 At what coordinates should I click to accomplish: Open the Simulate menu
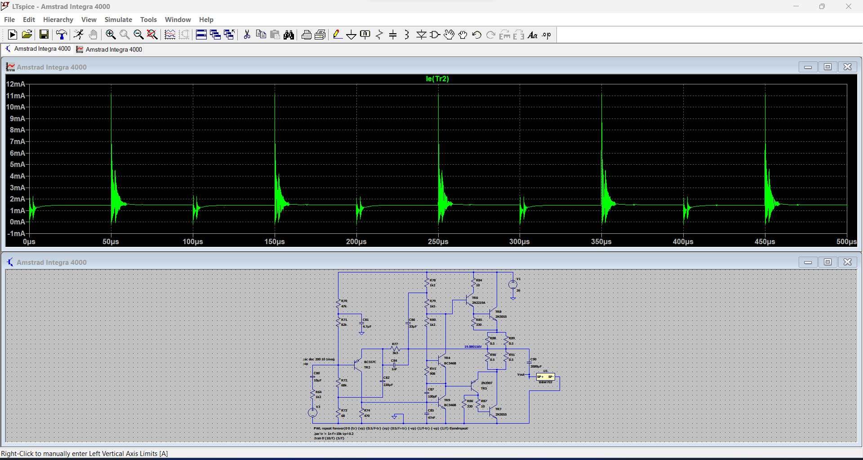pyautogui.click(x=118, y=20)
